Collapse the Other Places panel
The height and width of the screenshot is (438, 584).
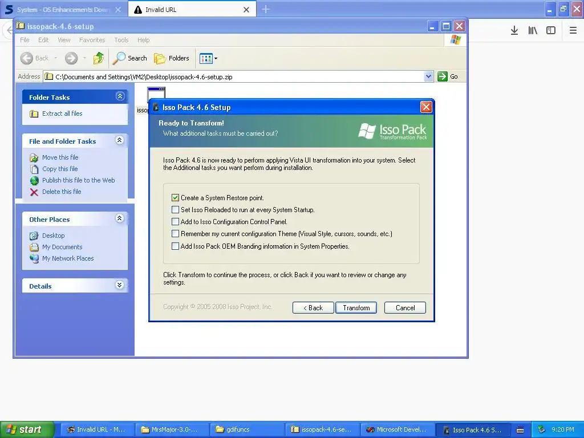click(120, 218)
